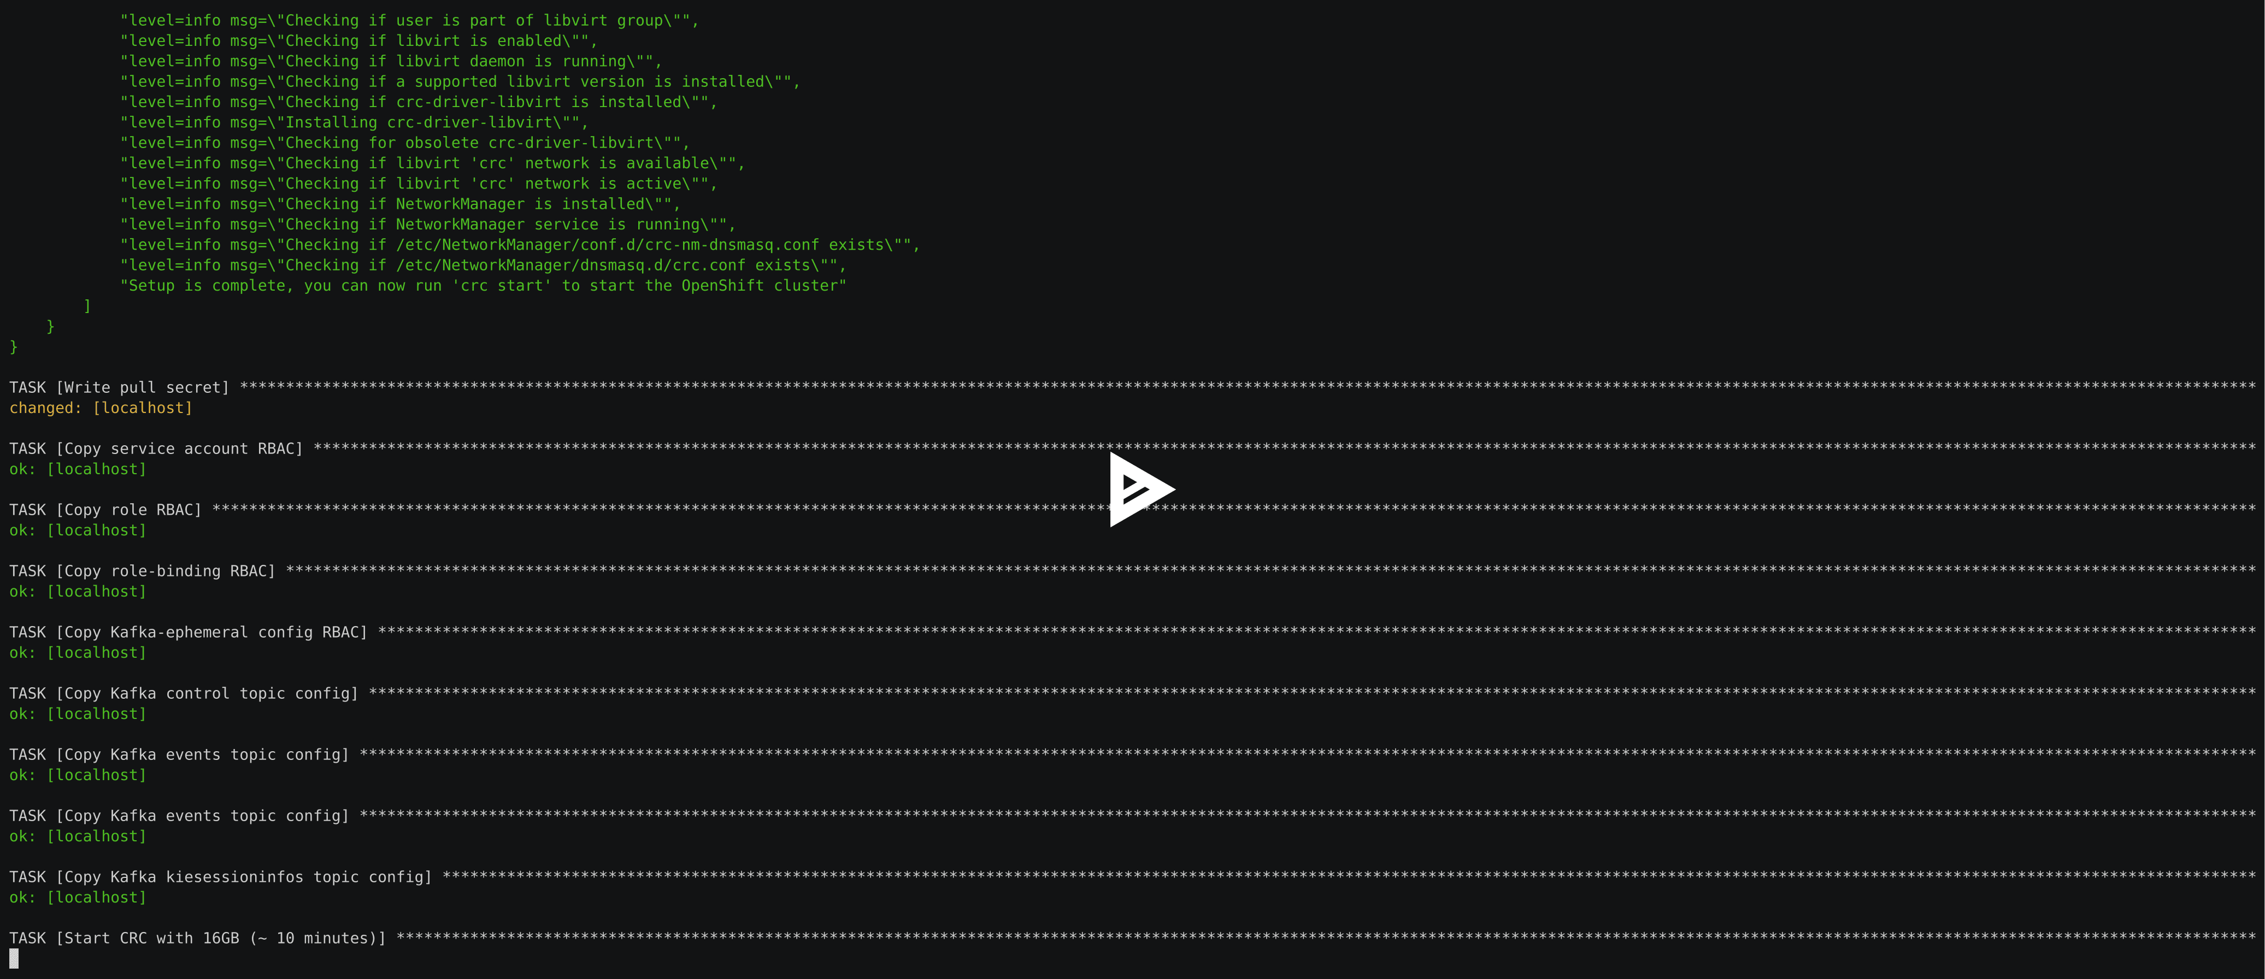Click the 'TASK [Copy Kafka-ephemeral config RBAC]' line
Image resolution: width=2265 pixels, height=979 pixels.
click(1132, 633)
